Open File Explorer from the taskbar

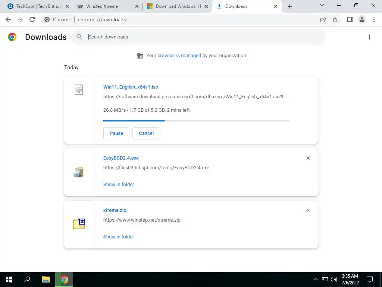click(x=46, y=280)
